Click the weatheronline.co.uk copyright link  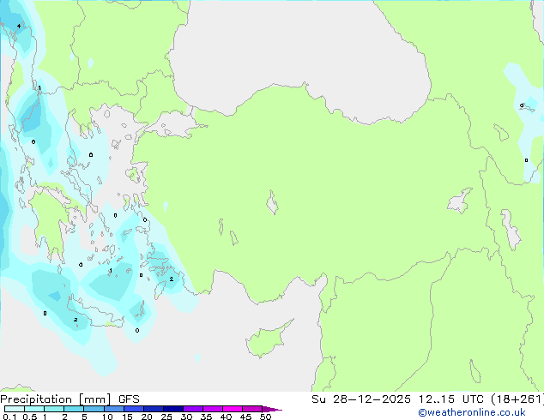coord(472,412)
